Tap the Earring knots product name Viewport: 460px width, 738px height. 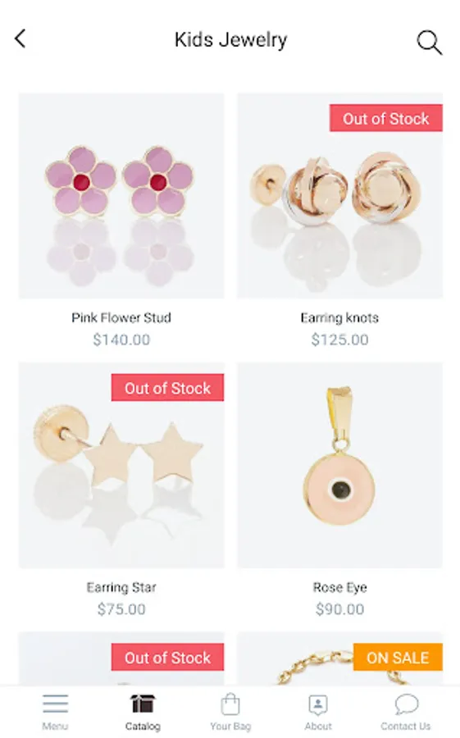340,317
